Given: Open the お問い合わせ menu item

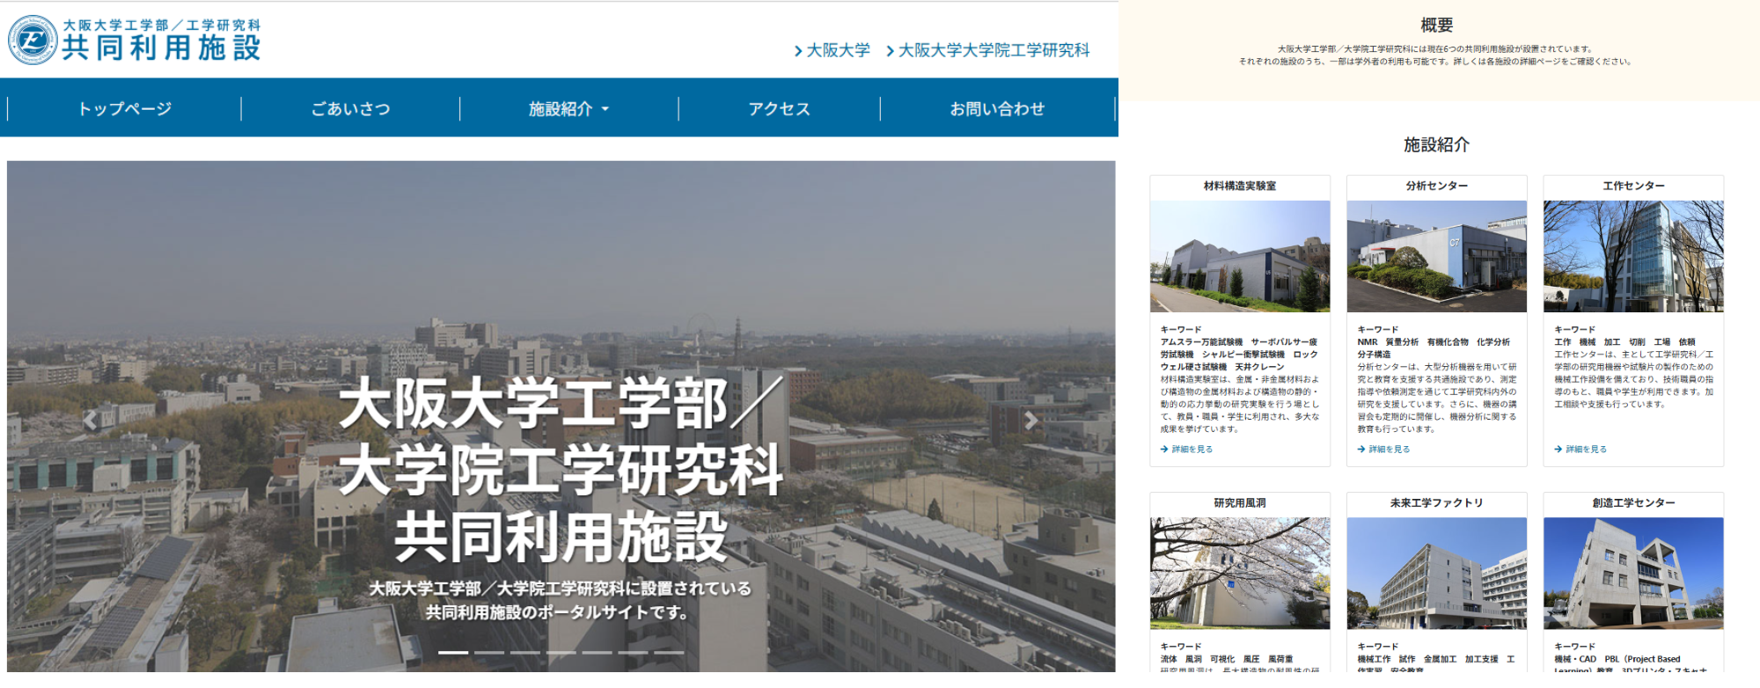Looking at the screenshot, I should (x=997, y=109).
